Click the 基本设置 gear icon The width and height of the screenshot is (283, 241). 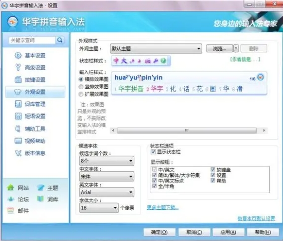[18, 55]
